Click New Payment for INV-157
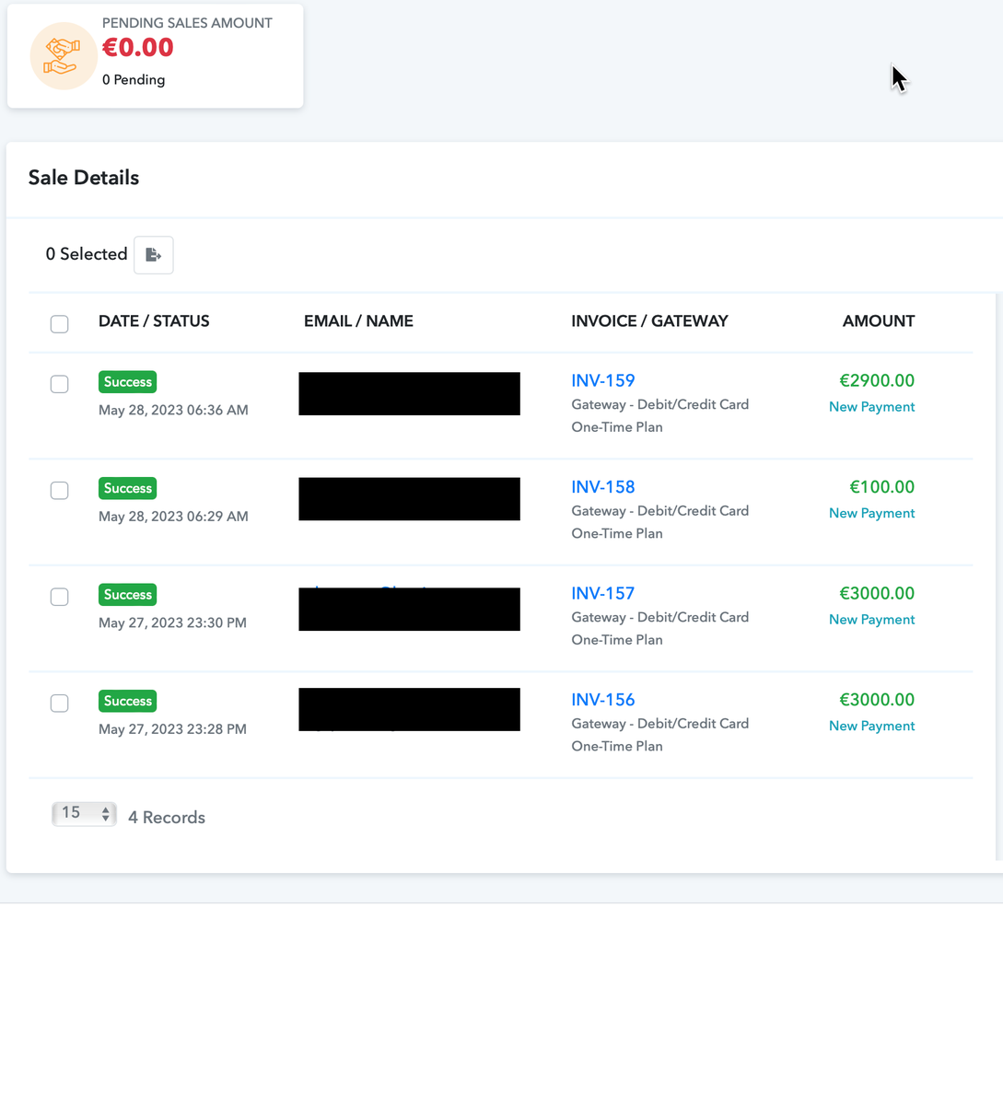This screenshot has width=1003, height=1105. coord(871,620)
